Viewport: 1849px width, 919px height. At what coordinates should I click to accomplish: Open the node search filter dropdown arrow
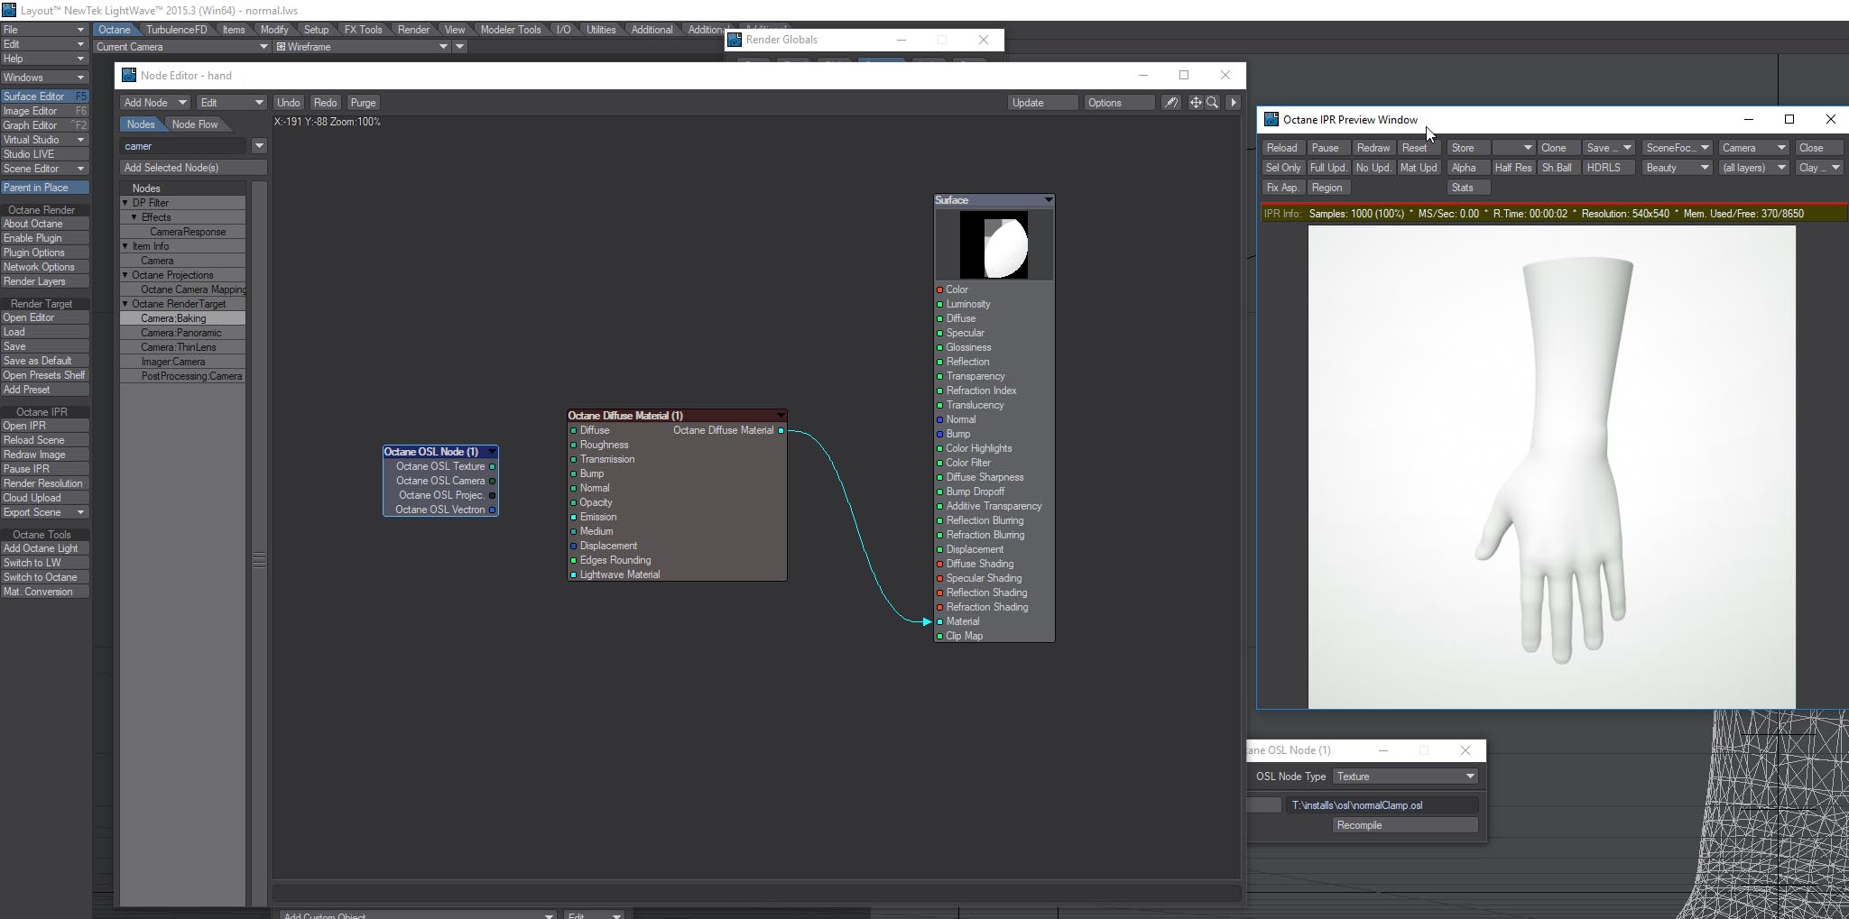pyautogui.click(x=259, y=146)
